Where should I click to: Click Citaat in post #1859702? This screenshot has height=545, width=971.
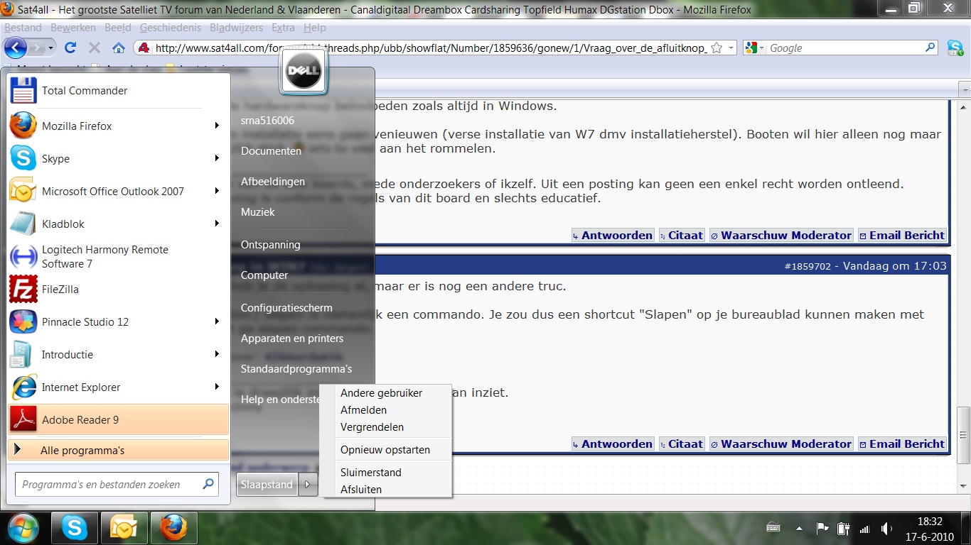[681, 444]
